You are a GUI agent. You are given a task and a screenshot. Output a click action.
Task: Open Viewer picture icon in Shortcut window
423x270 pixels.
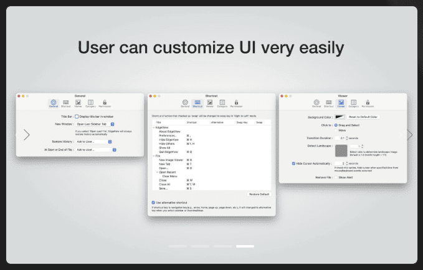click(209, 104)
